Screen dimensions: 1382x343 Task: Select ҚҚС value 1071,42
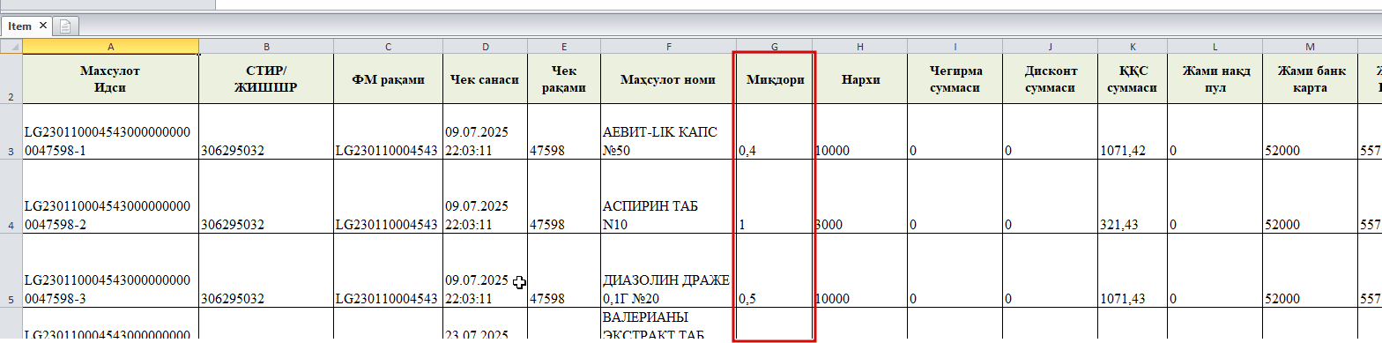(x=1132, y=130)
